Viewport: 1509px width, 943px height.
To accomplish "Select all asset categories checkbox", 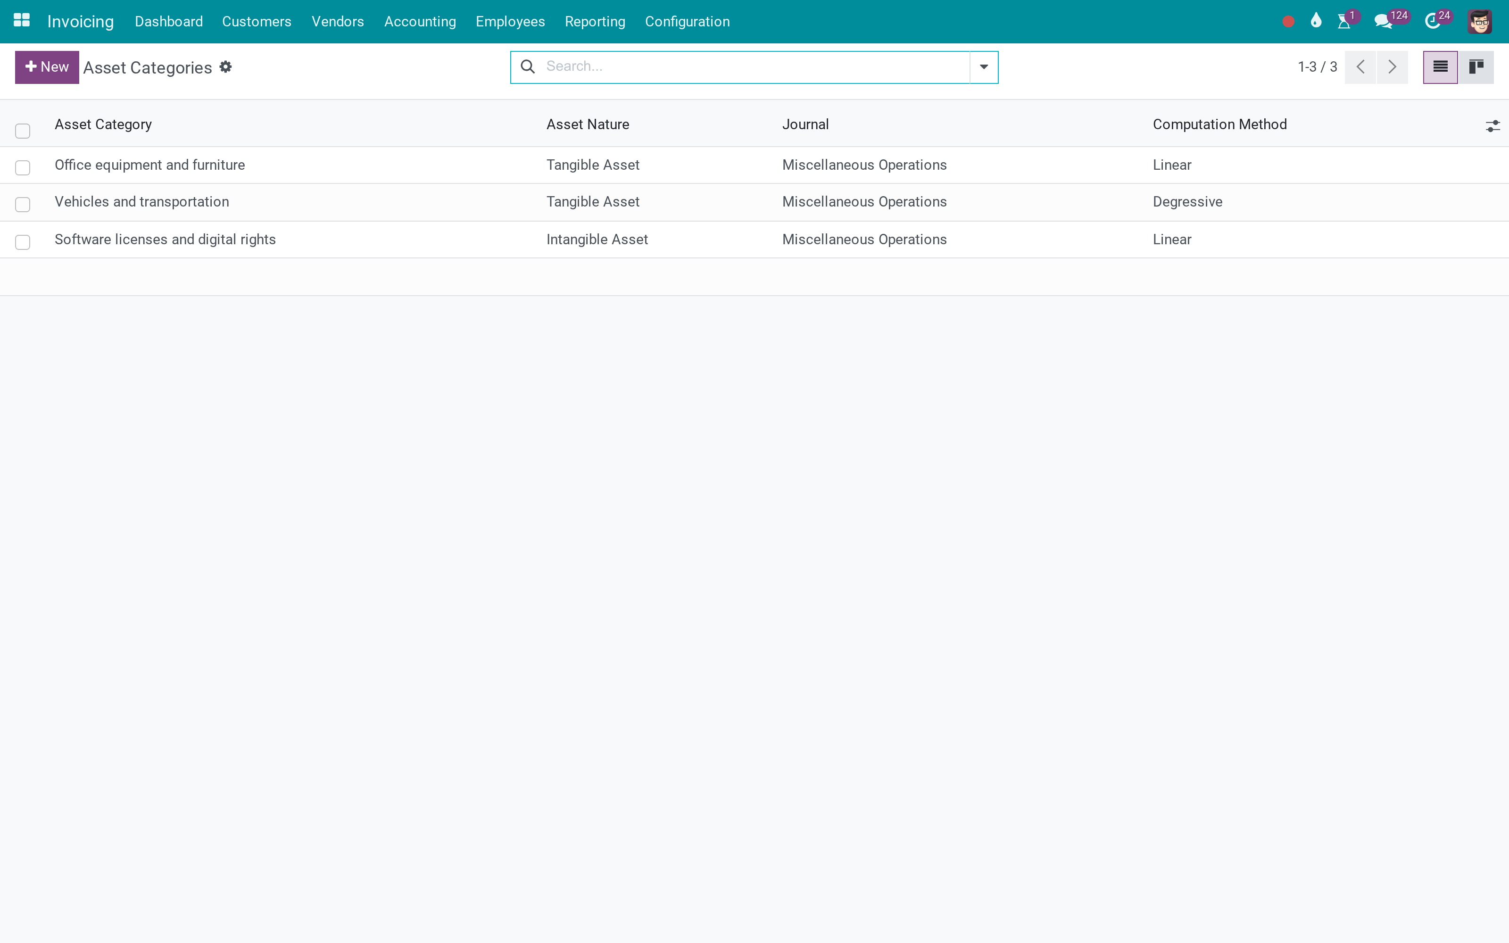I will point(23,130).
